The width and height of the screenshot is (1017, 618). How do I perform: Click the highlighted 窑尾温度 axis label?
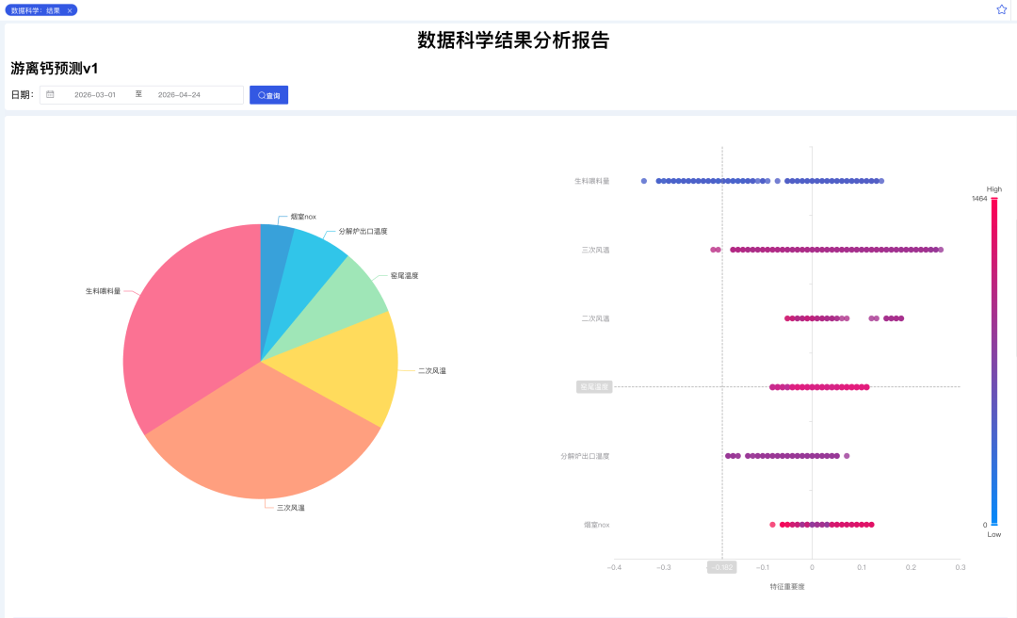(594, 387)
